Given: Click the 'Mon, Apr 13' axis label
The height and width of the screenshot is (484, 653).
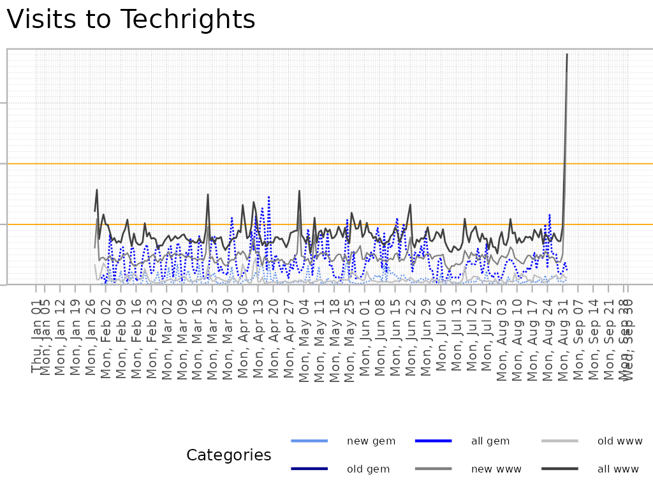Looking at the screenshot, I should (x=258, y=338).
